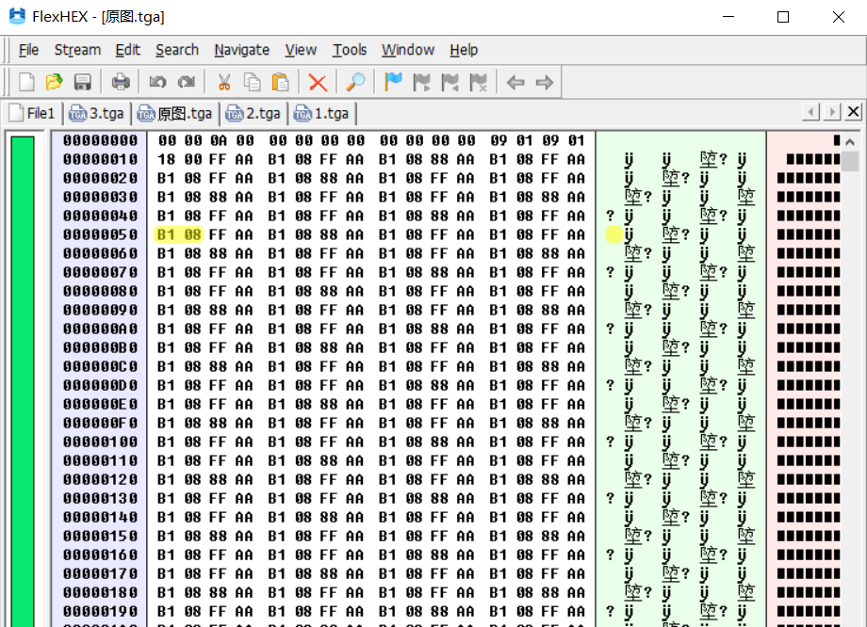Click the New file toolbar icon
The height and width of the screenshot is (627, 867).
[x=26, y=82]
